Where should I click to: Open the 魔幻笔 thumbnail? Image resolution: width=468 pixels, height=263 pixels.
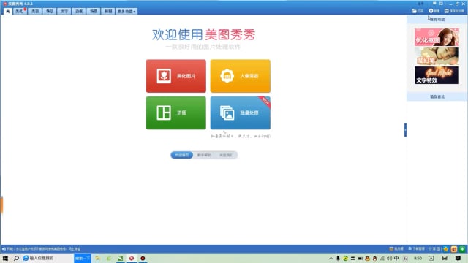pyautogui.click(x=437, y=56)
